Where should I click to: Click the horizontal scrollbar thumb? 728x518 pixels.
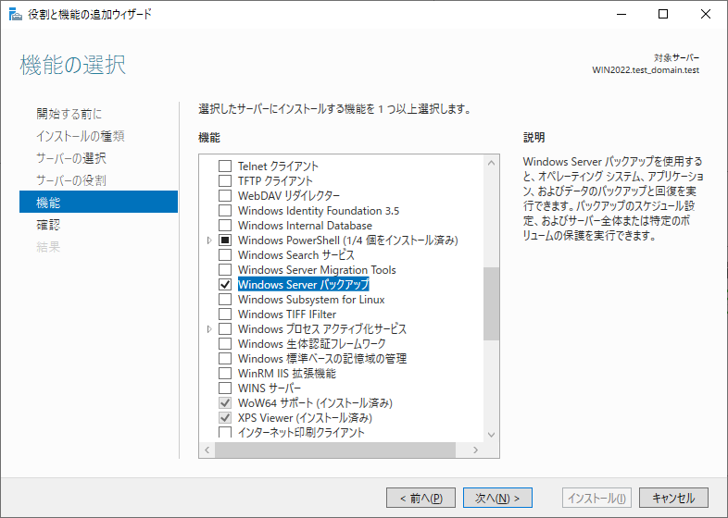coord(335,450)
